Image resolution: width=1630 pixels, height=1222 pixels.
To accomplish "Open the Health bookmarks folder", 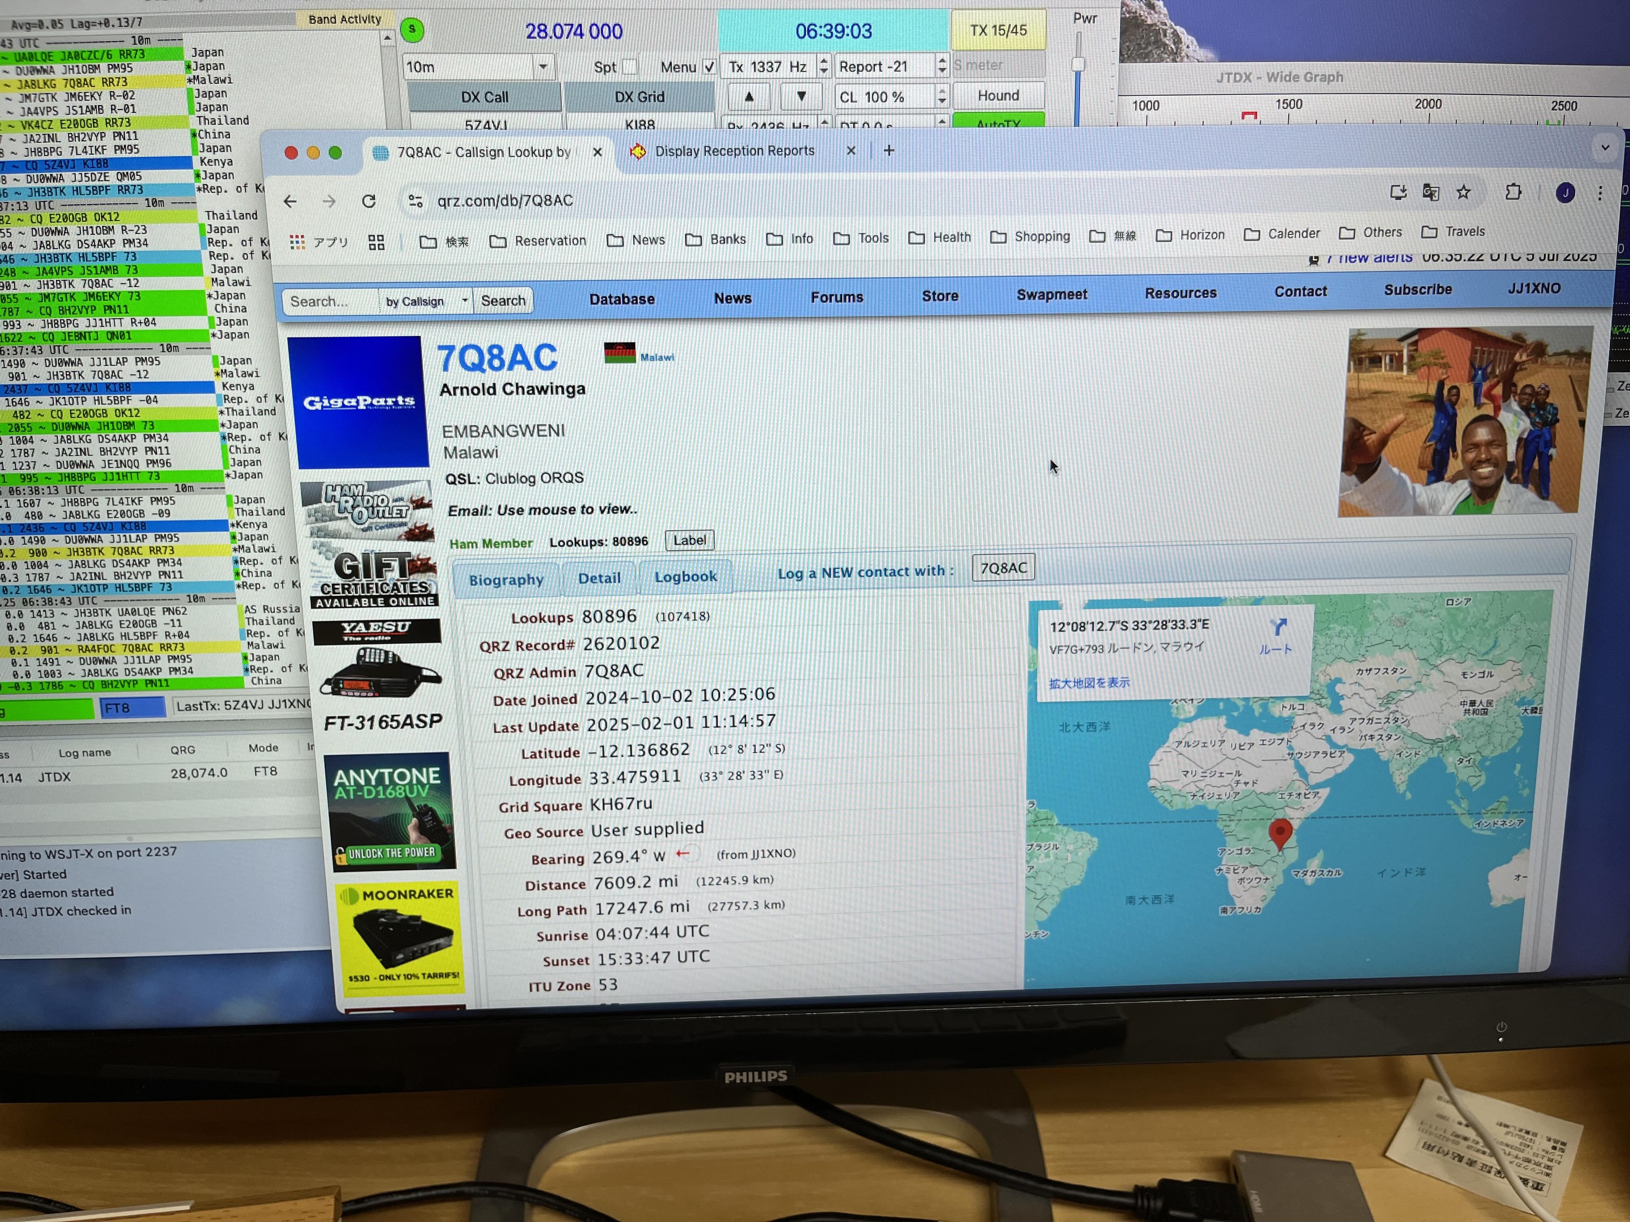I will (940, 237).
